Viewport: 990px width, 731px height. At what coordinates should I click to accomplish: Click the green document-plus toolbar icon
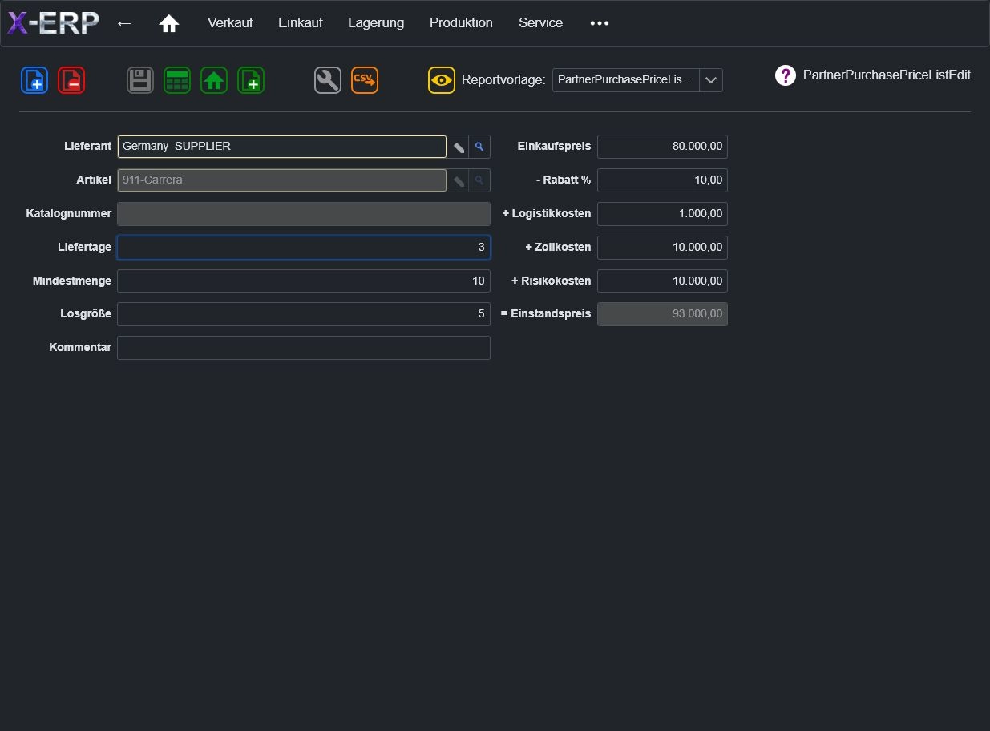251,80
